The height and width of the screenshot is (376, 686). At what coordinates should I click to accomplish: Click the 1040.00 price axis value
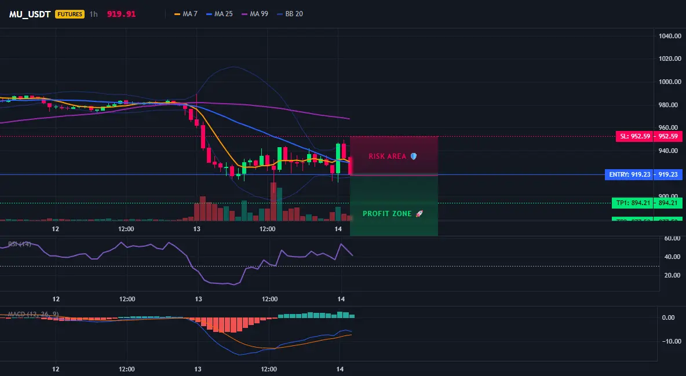coord(670,36)
